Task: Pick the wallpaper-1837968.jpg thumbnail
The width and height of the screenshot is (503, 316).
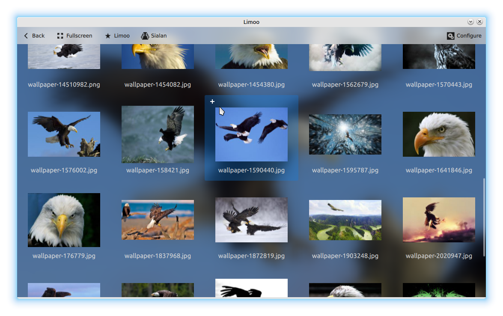Action: (x=158, y=220)
